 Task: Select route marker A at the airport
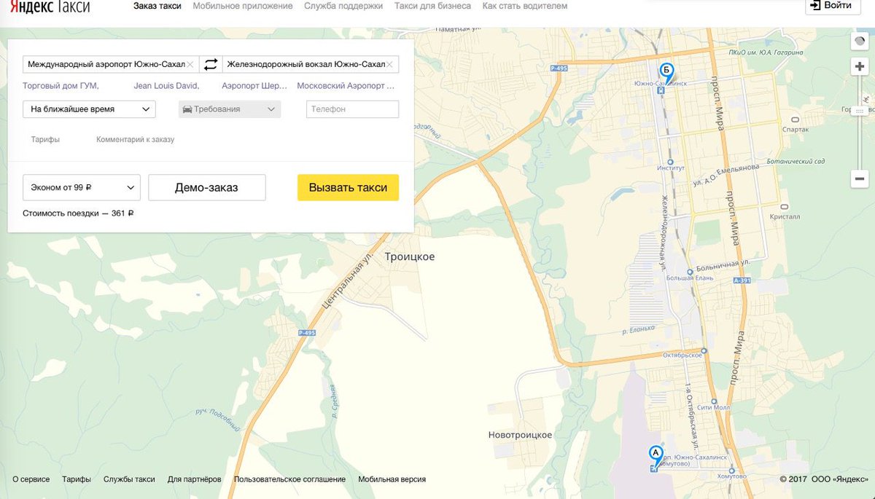pyautogui.click(x=656, y=454)
